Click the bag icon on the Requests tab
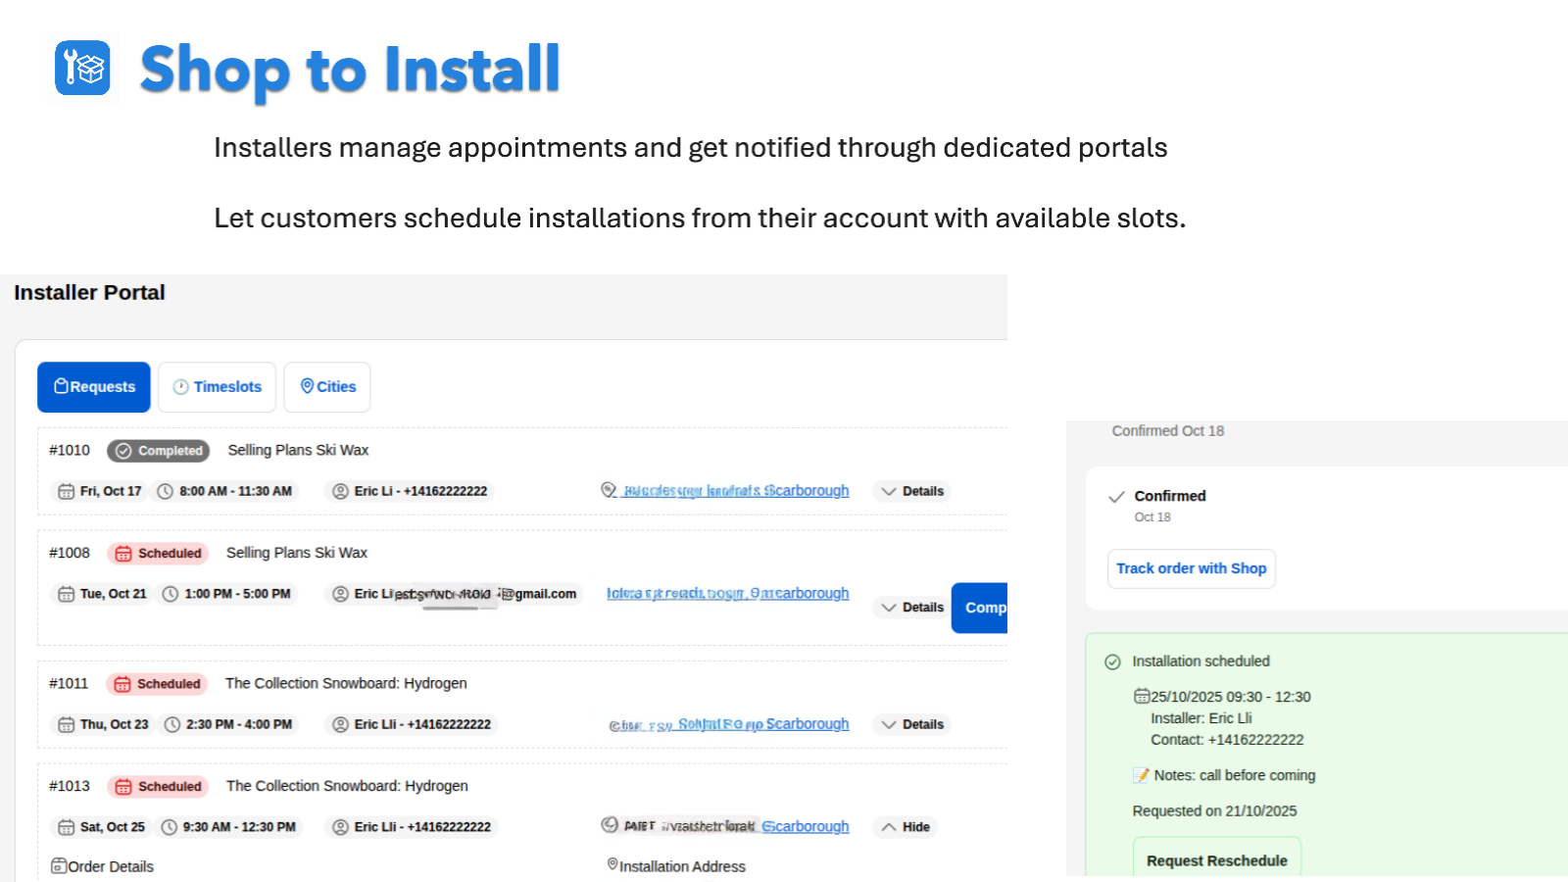This screenshot has width=1568, height=882. pyautogui.click(x=62, y=386)
